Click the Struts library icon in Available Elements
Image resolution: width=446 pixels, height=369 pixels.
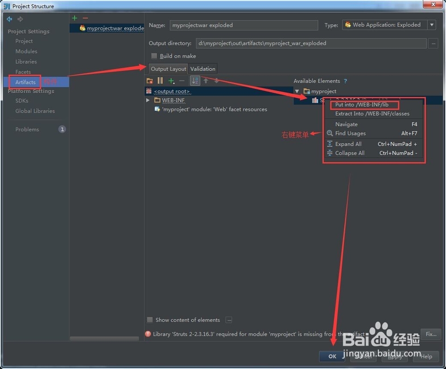(x=315, y=100)
